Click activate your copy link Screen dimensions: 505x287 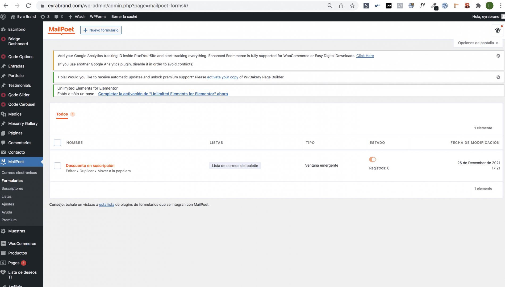point(223,77)
